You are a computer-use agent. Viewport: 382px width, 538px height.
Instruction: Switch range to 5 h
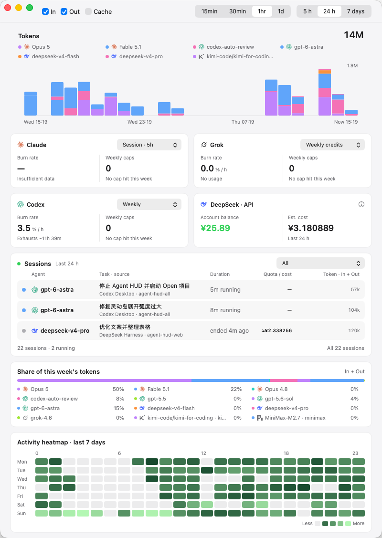pos(307,11)
